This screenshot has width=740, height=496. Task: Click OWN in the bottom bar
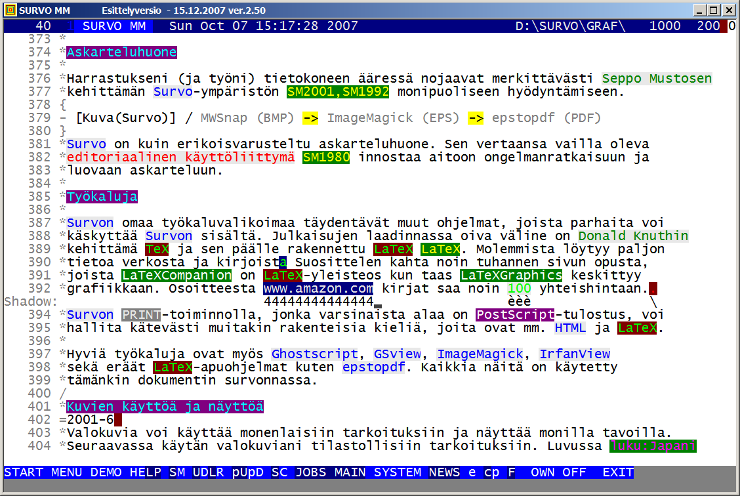click(x=543, y=472)
